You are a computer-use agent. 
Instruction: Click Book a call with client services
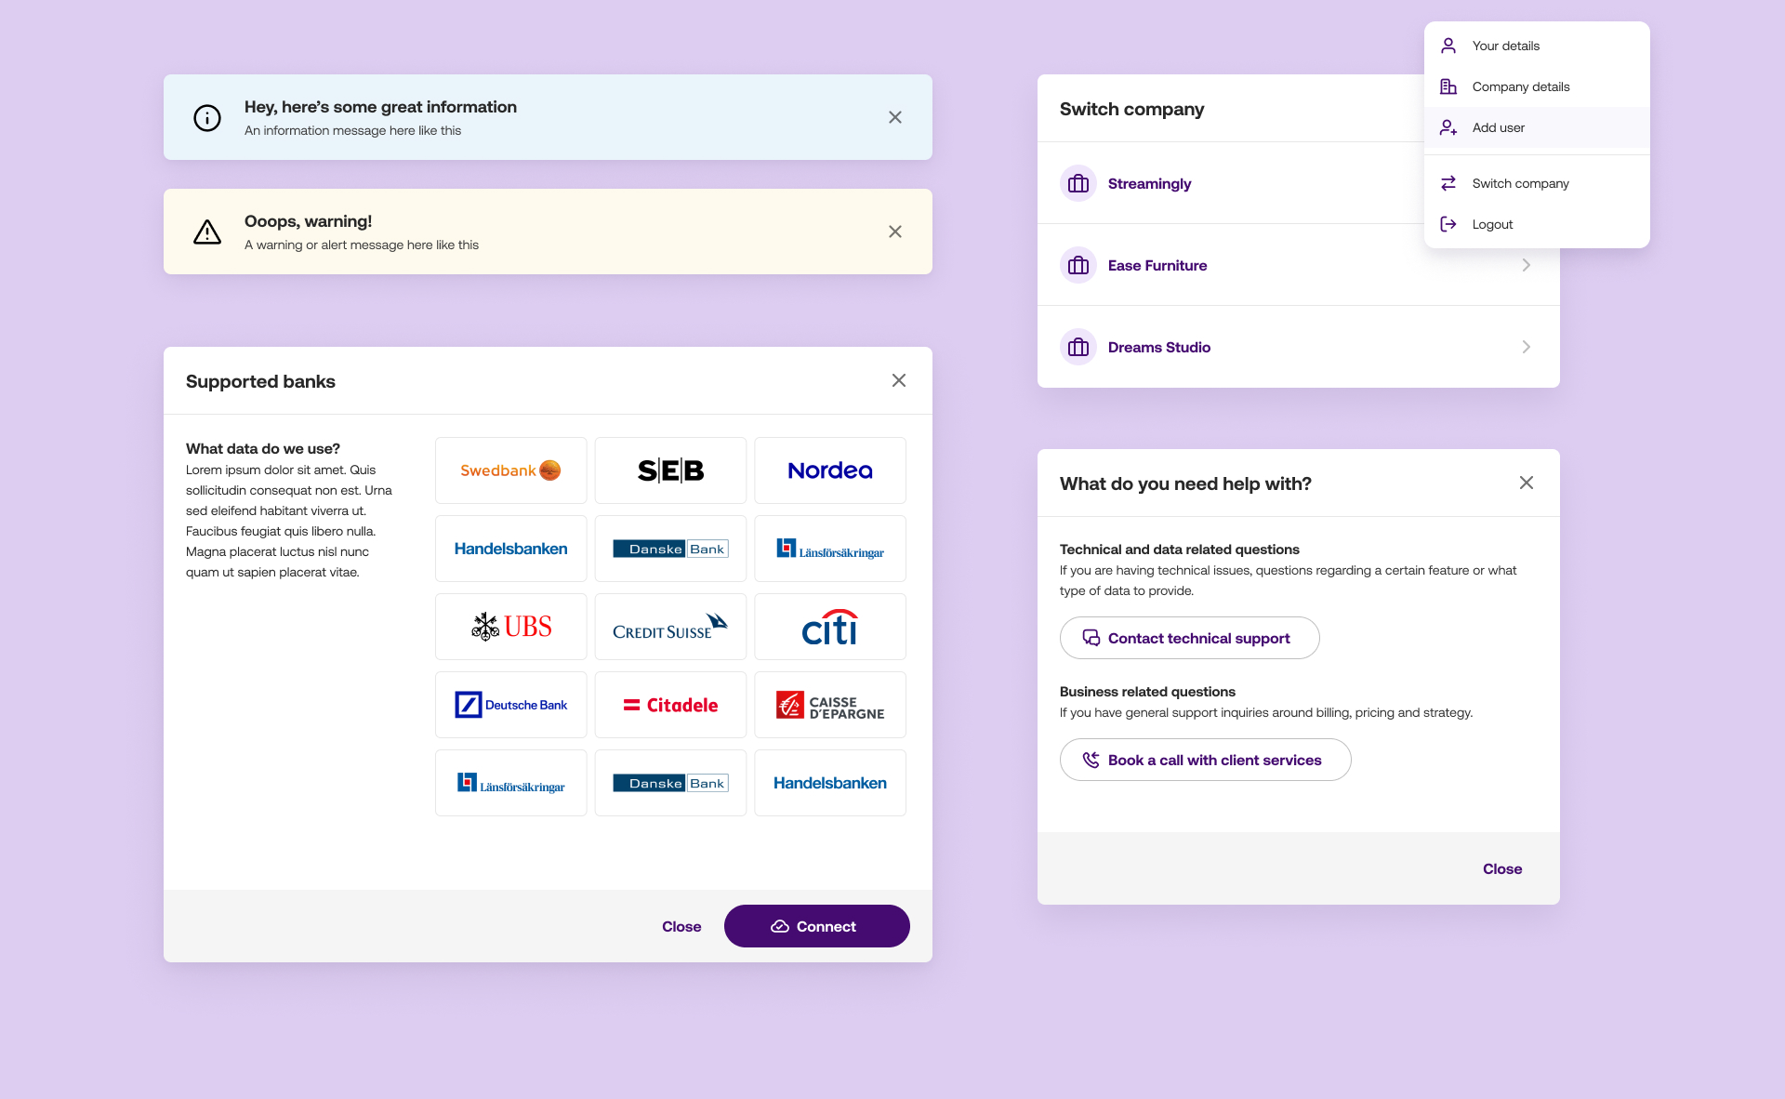point(1206,760)
